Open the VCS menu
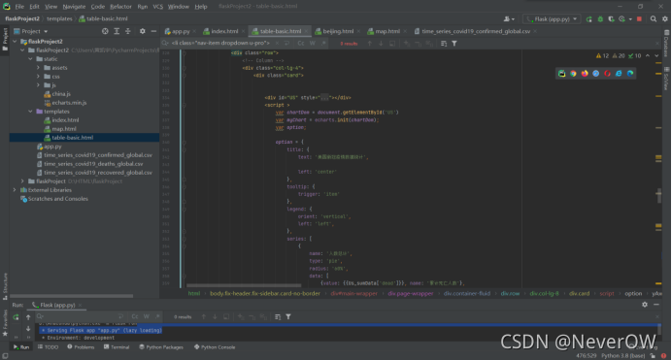Image resolution: width=672 pixels, height=360 pixels. click(157, 7)
